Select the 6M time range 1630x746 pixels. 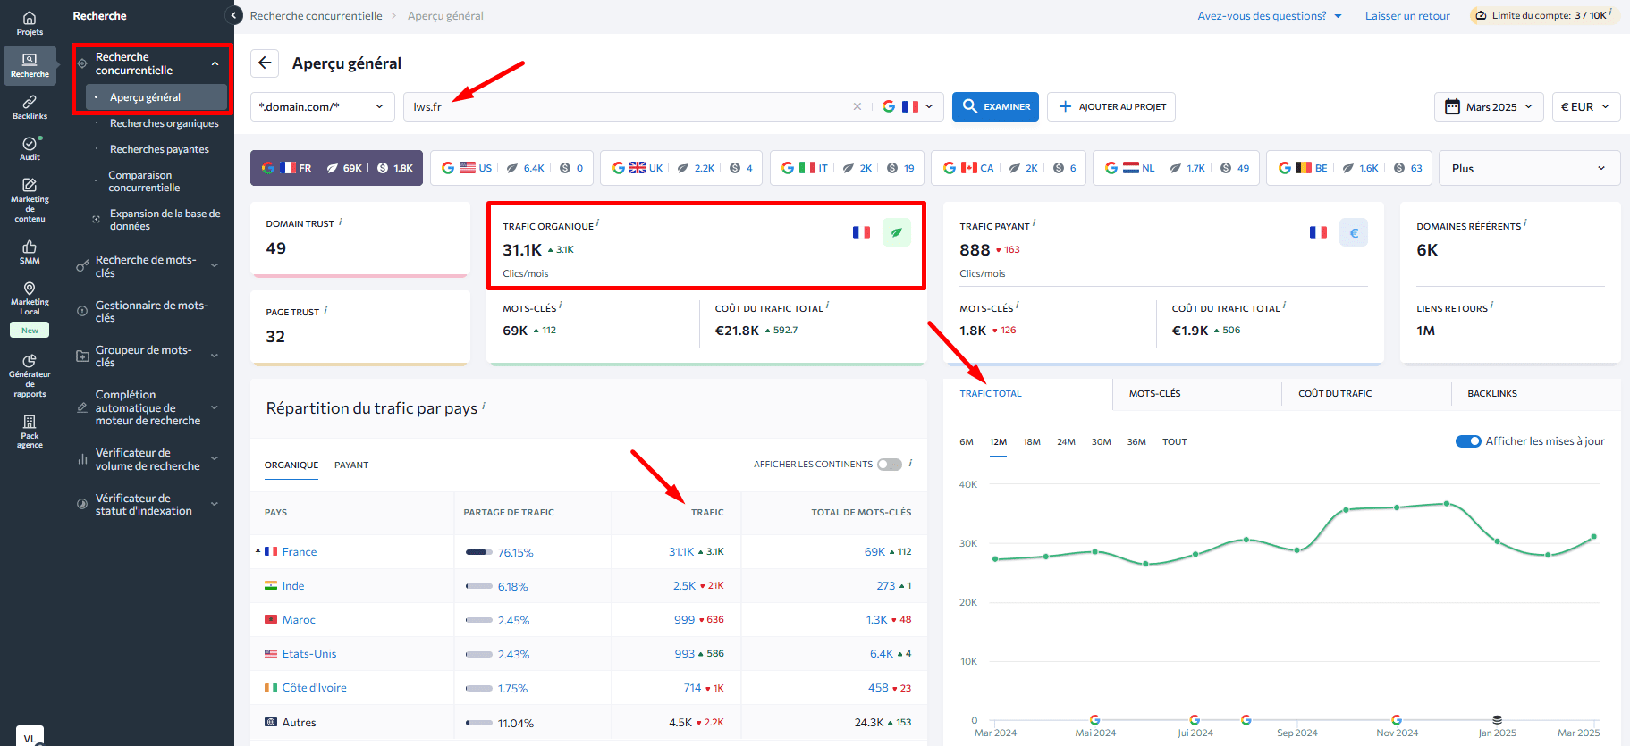coord(967,441)
